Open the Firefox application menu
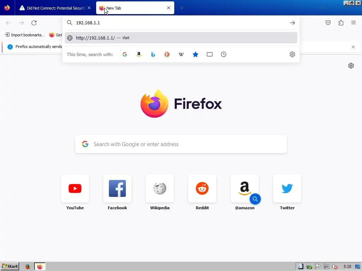Screen dimensions: 362x271 coord(354,23)
